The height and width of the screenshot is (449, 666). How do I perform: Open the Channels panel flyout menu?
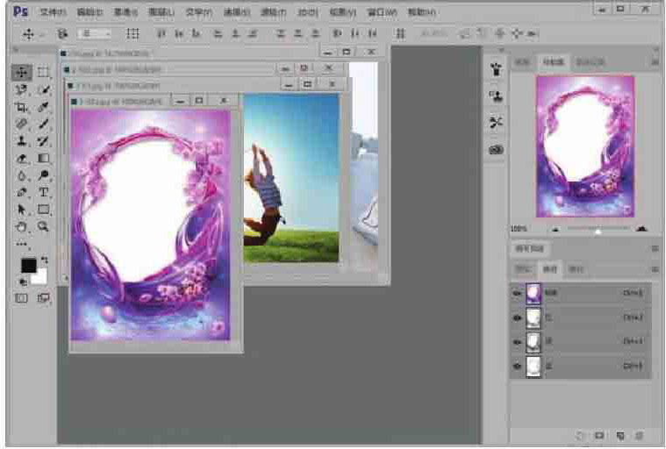(655, 269)
